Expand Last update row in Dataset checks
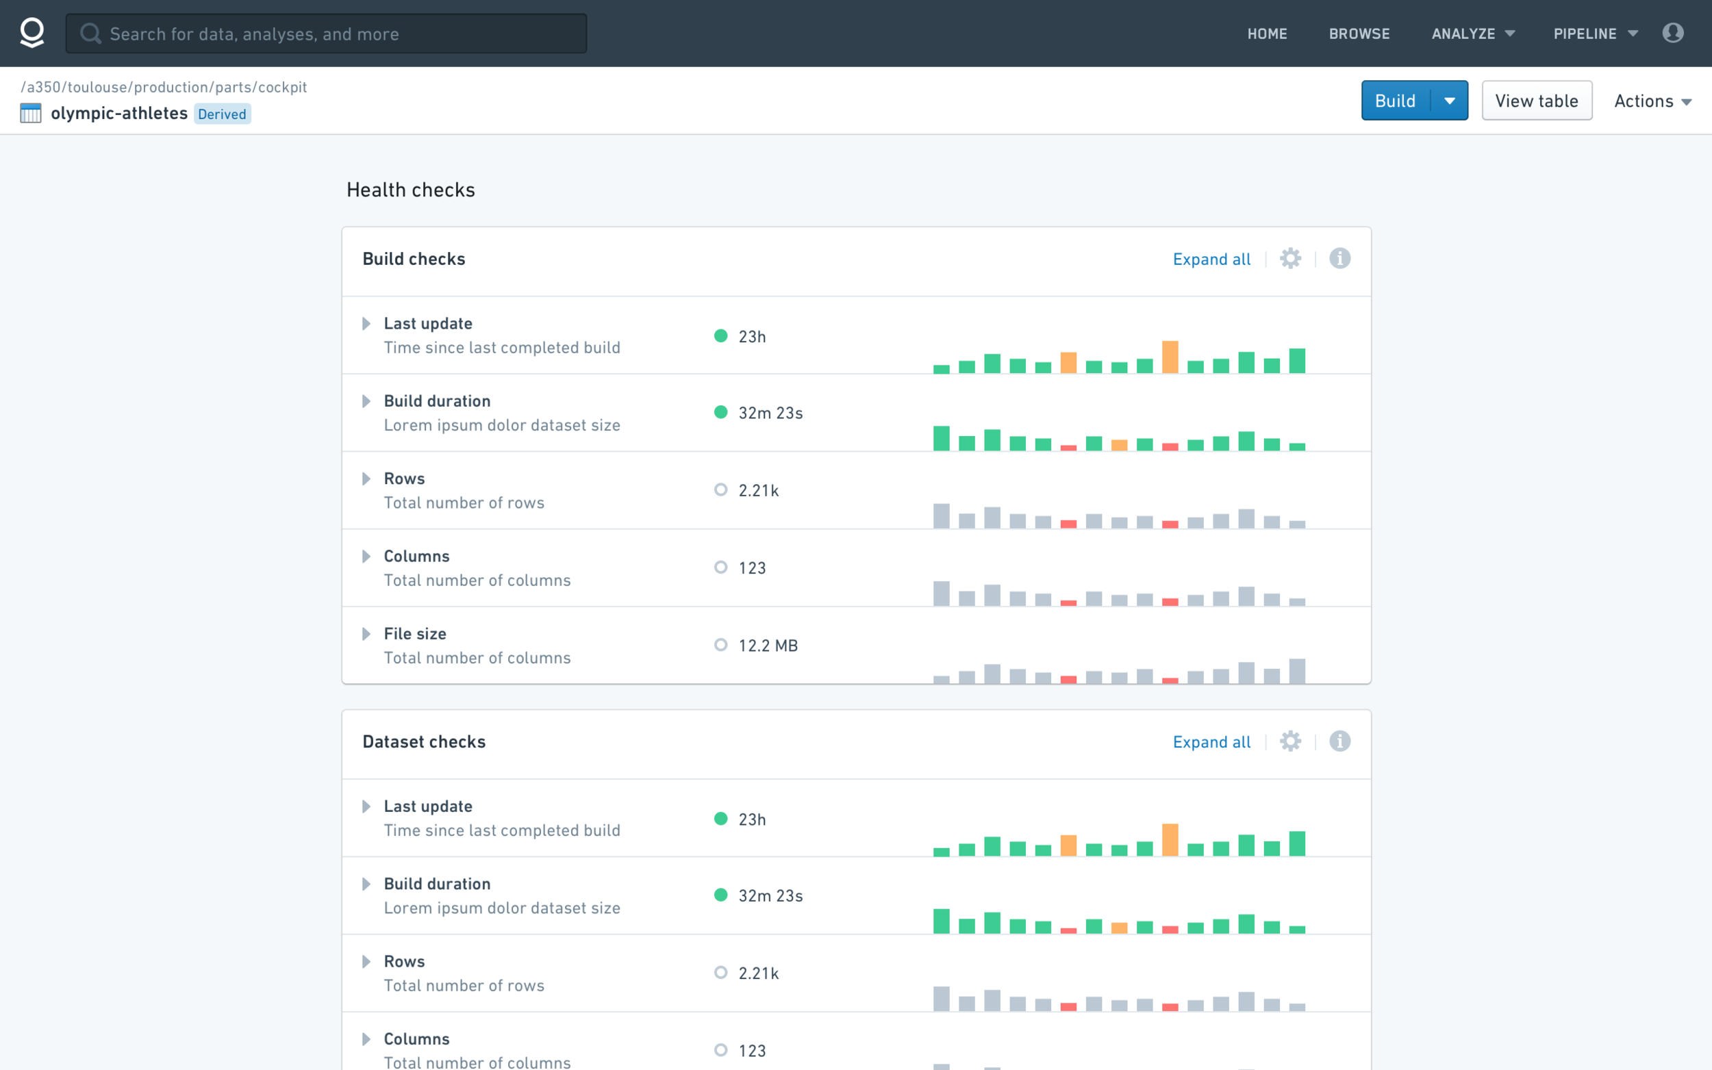The width and height of the screenshot is (1712, 1070). 366,806
